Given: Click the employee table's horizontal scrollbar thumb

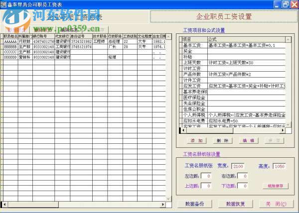Looking at the screenshot, I should tap(33, 205).
